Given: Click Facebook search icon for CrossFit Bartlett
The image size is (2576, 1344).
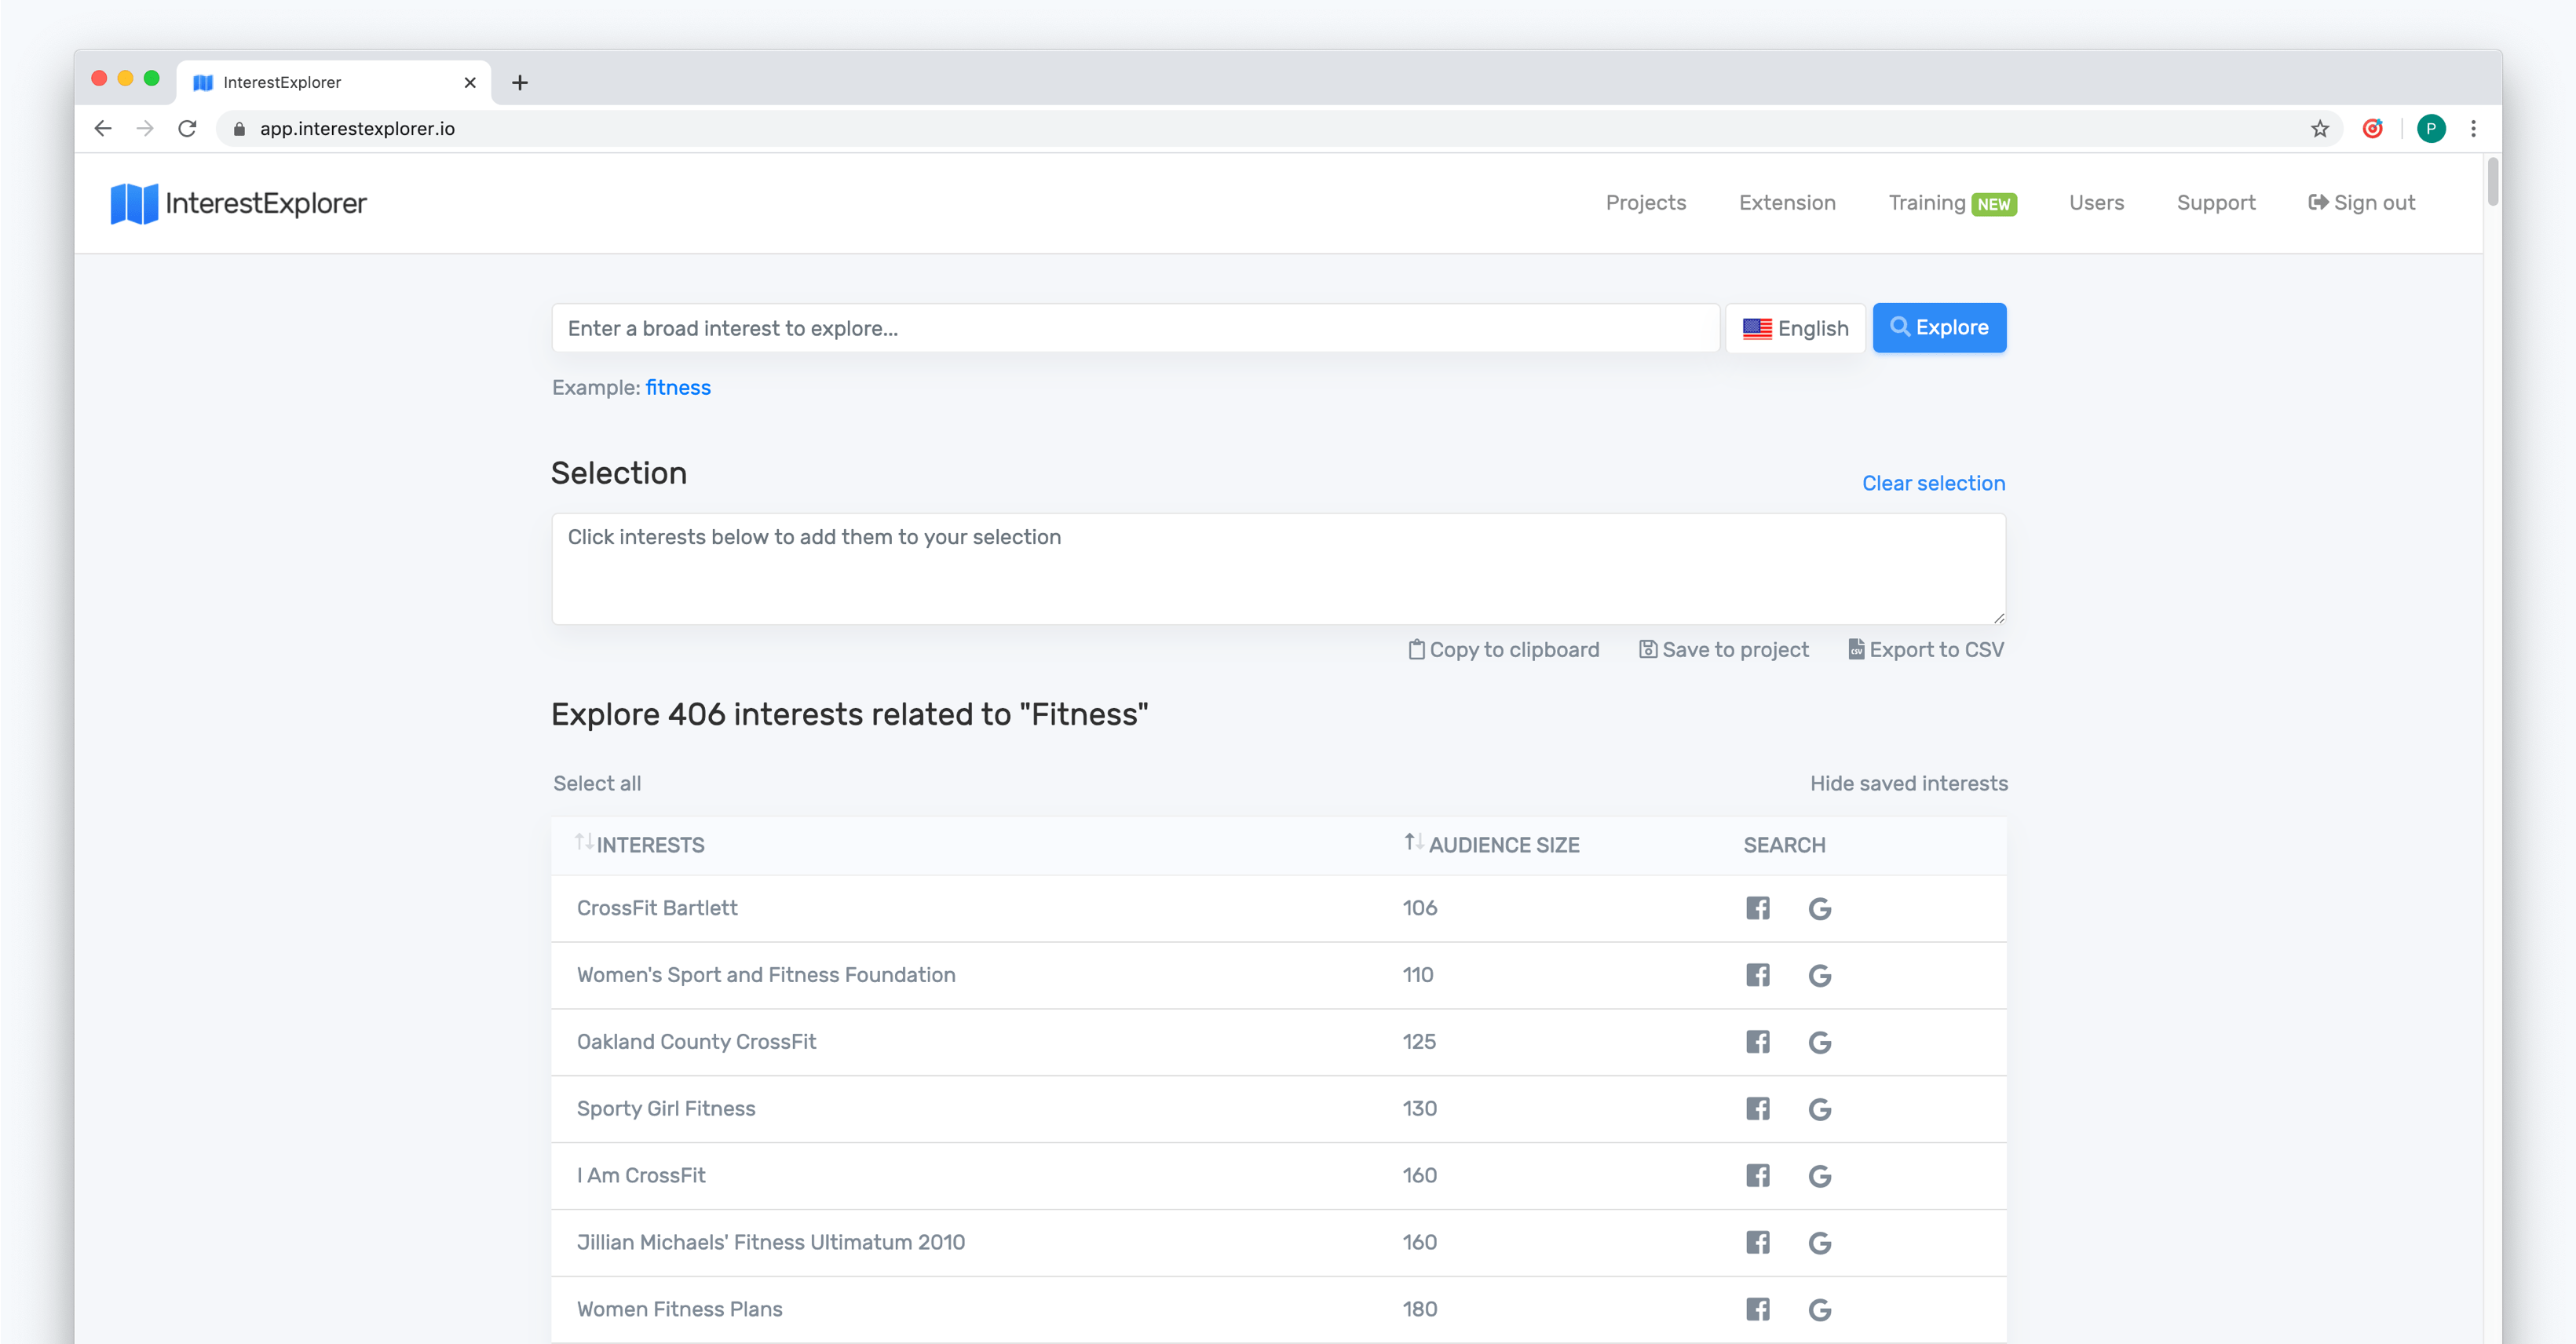Looking at the screenshot, I should [1757, 908].
